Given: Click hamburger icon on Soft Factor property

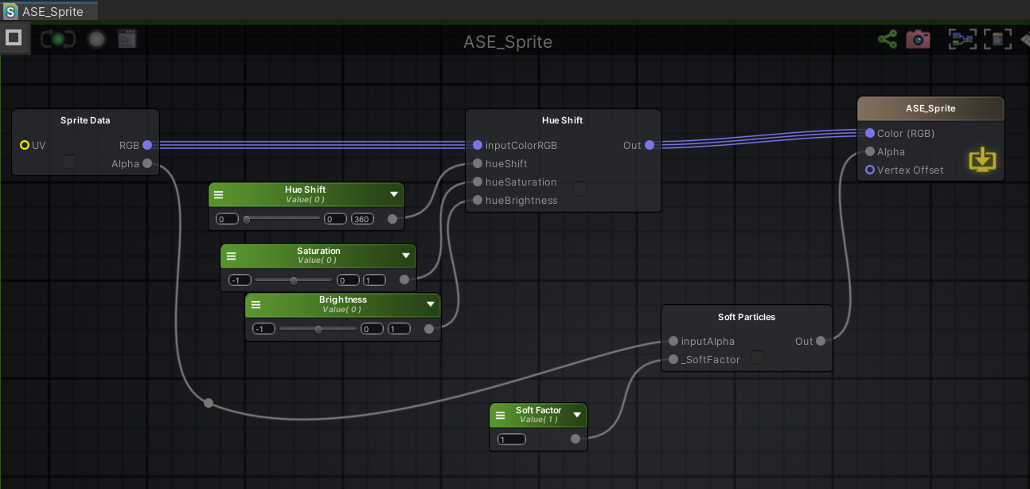Looking at the screenshot, I should (x=500, y=416).
